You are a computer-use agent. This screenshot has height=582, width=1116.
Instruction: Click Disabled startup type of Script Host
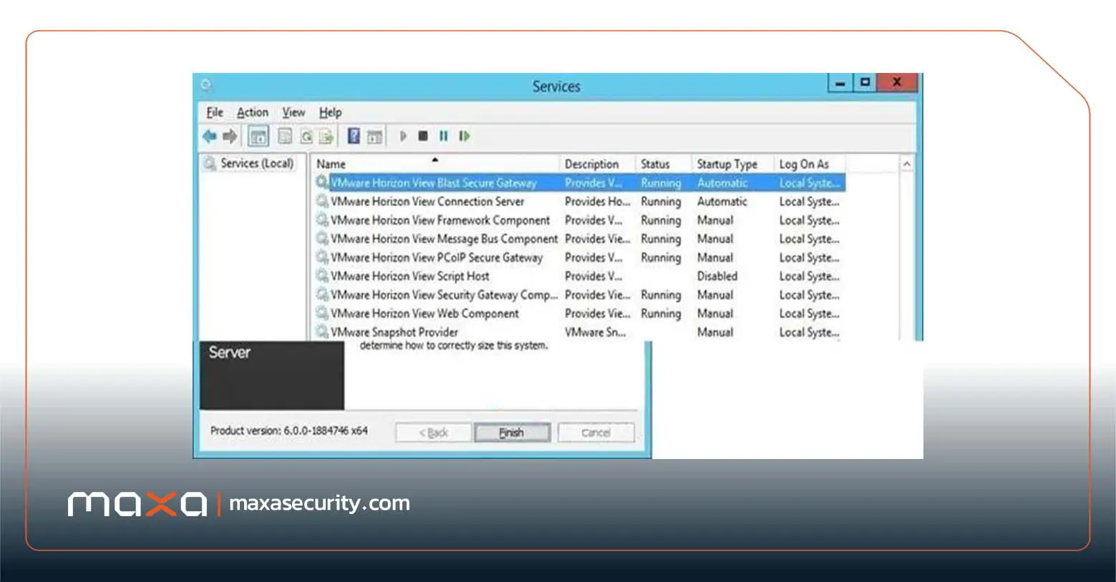click(717, 275)
